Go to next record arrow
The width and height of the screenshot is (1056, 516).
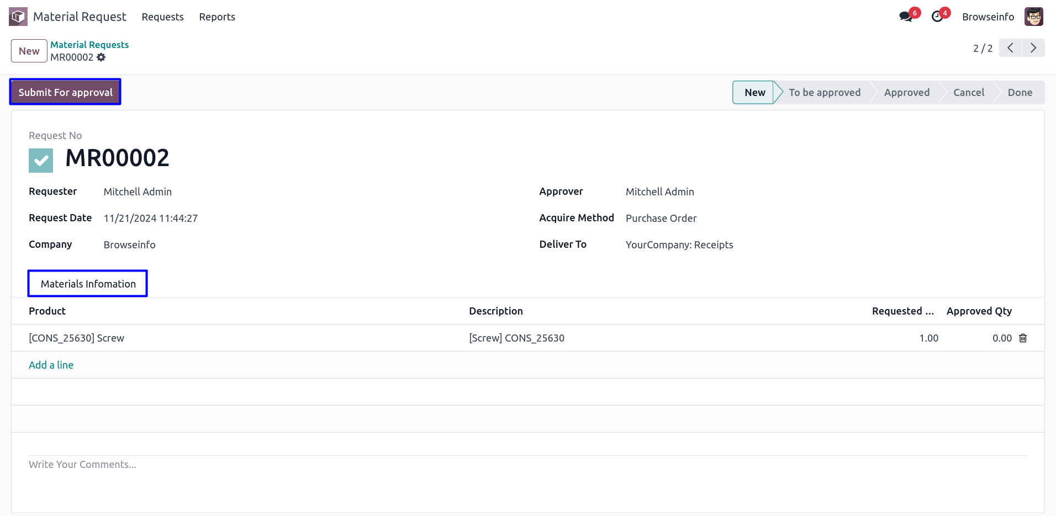point(1033,48)
